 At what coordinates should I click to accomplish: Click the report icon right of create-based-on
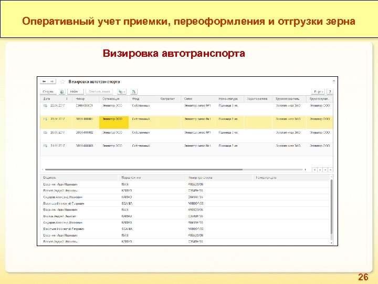[x=134, y=92]
